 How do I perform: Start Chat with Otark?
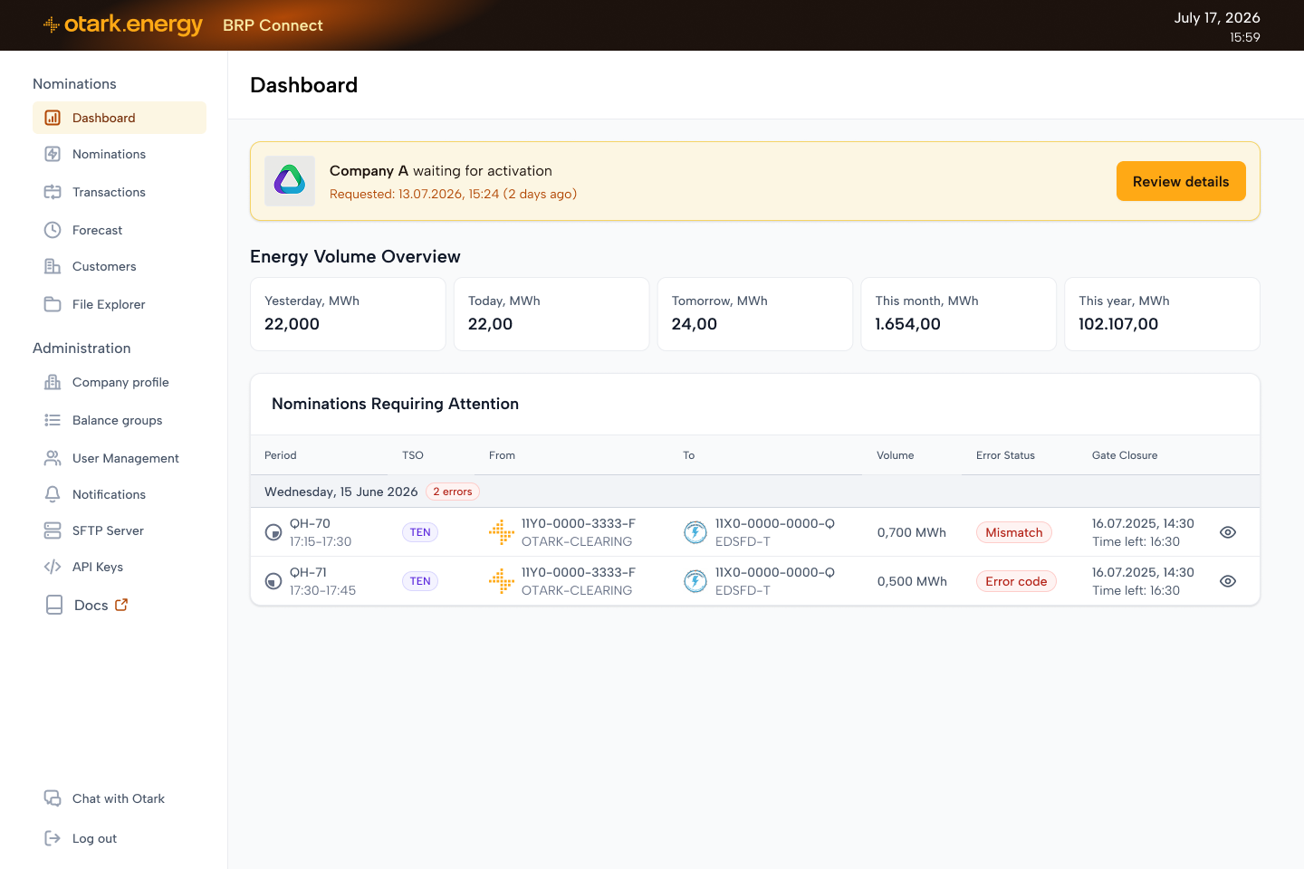coord(120,798)
